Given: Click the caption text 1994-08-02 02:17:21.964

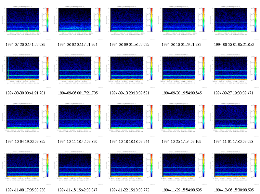Looking at the screenshot, I should 77,45.
